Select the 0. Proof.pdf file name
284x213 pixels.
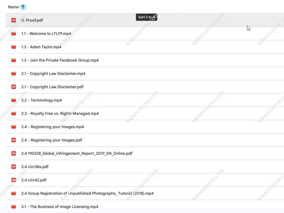[x=32, y=20]
